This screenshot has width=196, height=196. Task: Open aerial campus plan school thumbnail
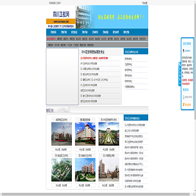point(62,170)
